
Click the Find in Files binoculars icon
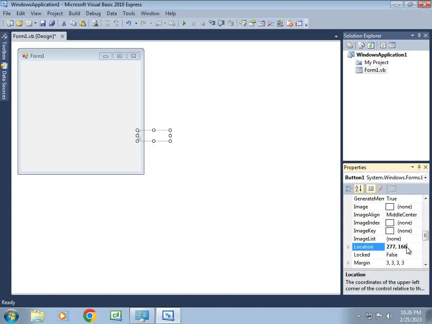[x=95, y=24]
